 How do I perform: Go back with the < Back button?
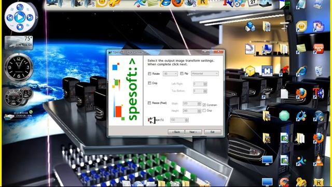(x=176, y=132)
